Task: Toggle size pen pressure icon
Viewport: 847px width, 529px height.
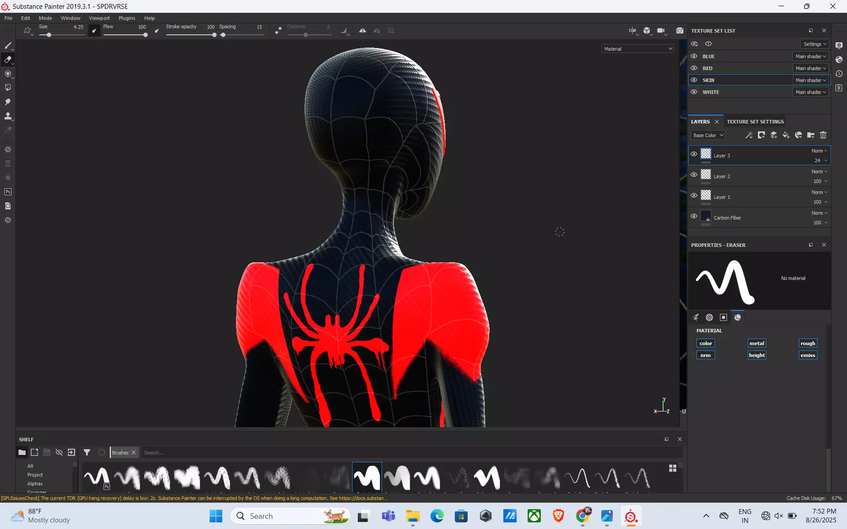Action: pos(94,31)
